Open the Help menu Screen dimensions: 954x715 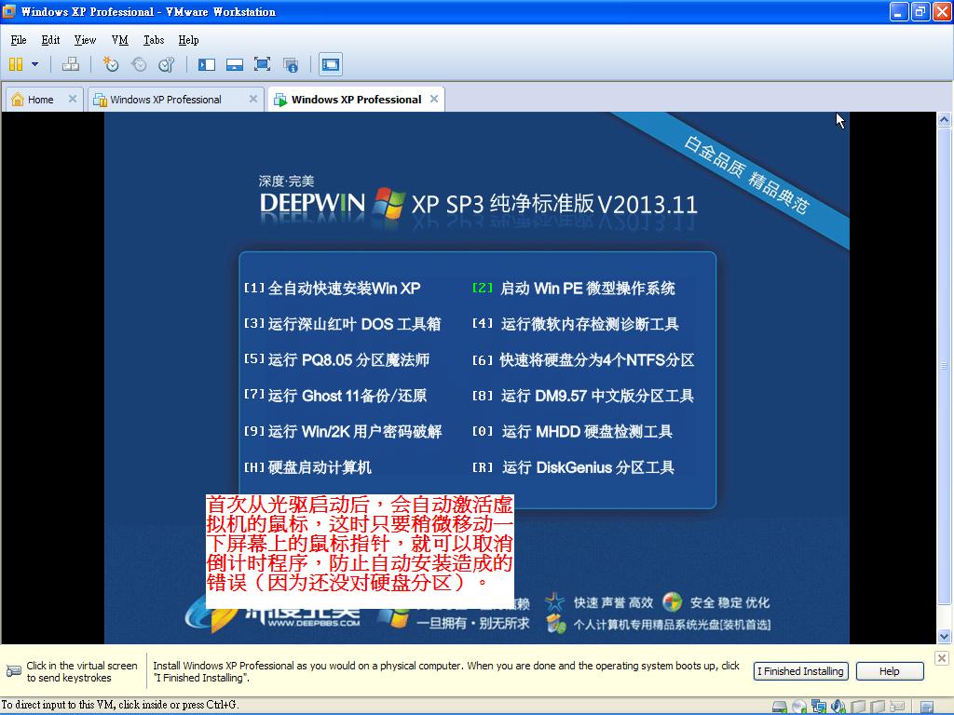click(188, 40)
